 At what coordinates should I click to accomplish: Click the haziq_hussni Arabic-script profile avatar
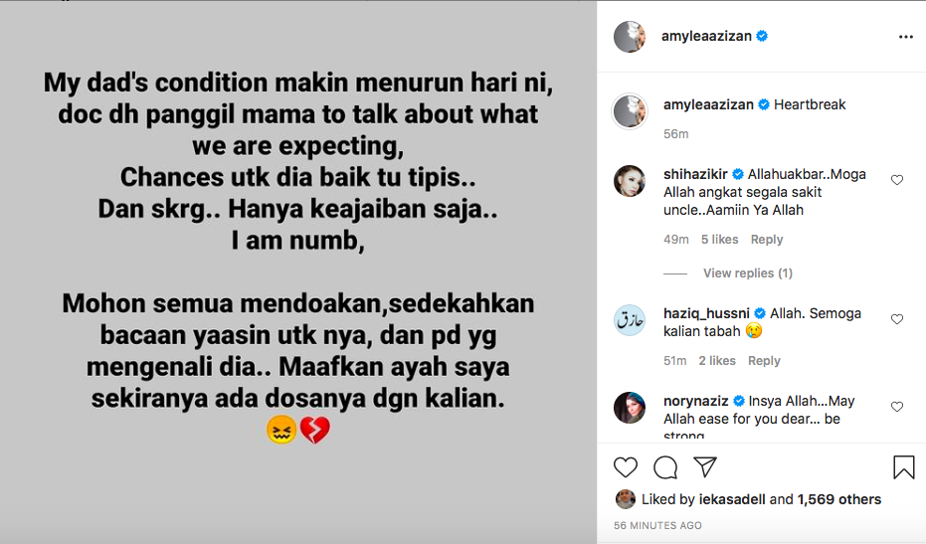coord(630,320)
